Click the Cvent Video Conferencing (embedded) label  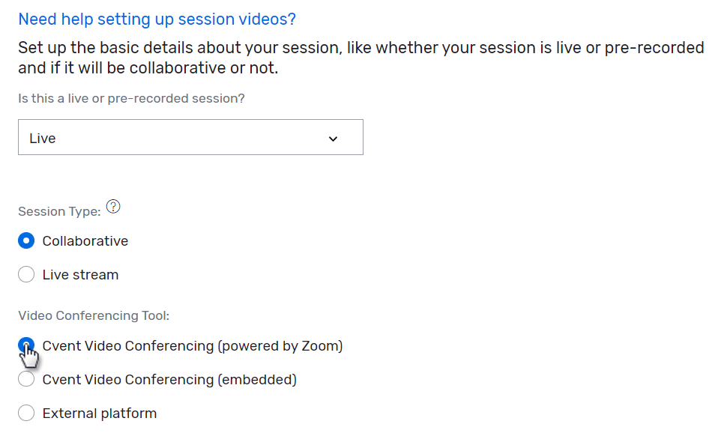[x=169, y=379]
